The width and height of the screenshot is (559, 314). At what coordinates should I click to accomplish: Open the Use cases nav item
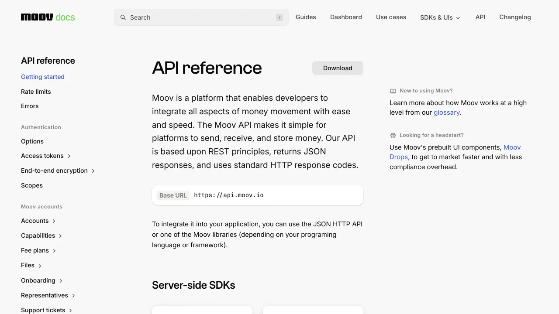391,17
